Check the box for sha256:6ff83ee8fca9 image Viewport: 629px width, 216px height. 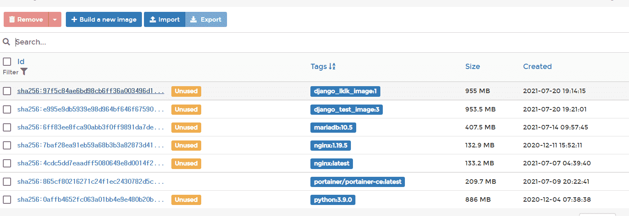click(x=7, y=127)
